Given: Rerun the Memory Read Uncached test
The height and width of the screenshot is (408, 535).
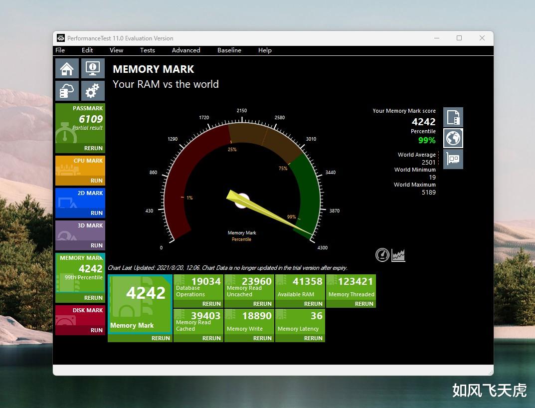Looking at the screenshot, I should pyautogui.click(x=262, y=304).
